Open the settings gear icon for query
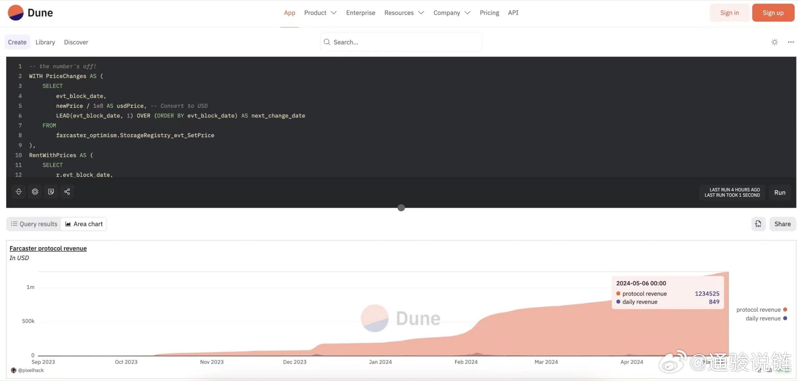 [x=35, y=192]
